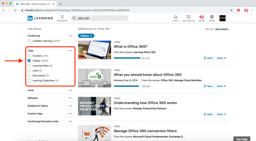Save What you should know about Office 365

coord(208,86)
